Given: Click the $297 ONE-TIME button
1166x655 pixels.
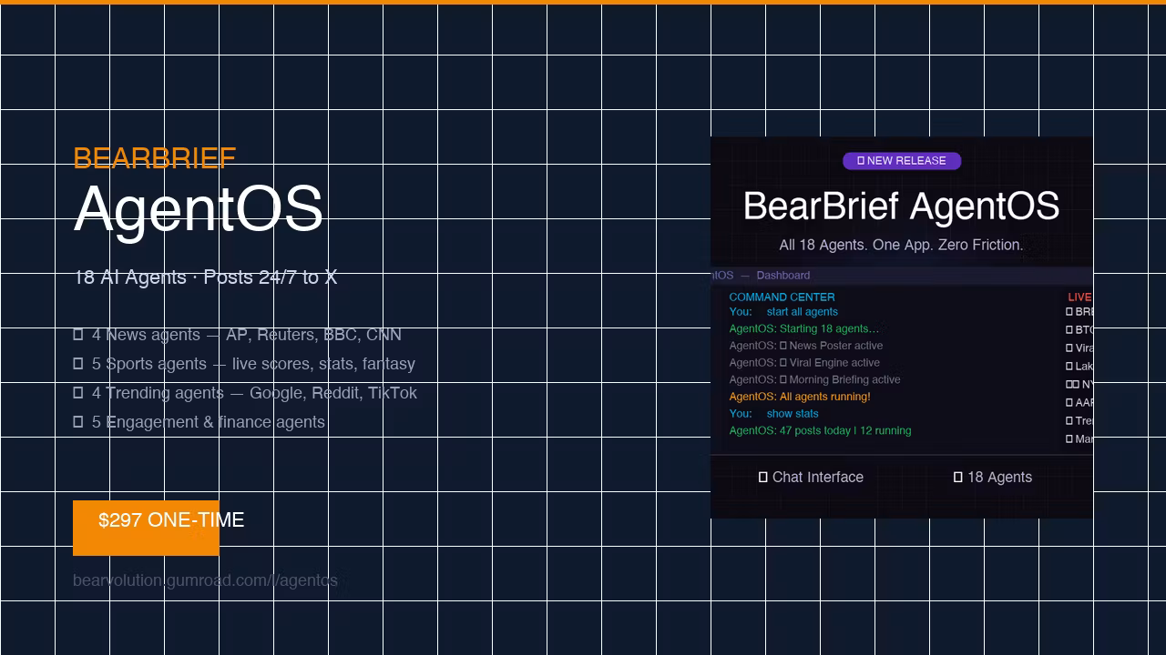Looking at the screenshot, I should click(146, 528).
